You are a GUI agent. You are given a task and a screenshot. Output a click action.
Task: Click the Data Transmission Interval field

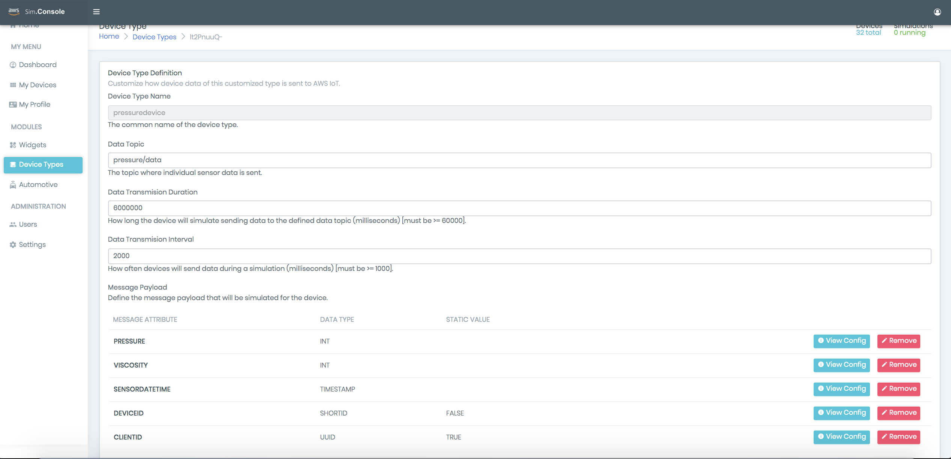[519, 256]
